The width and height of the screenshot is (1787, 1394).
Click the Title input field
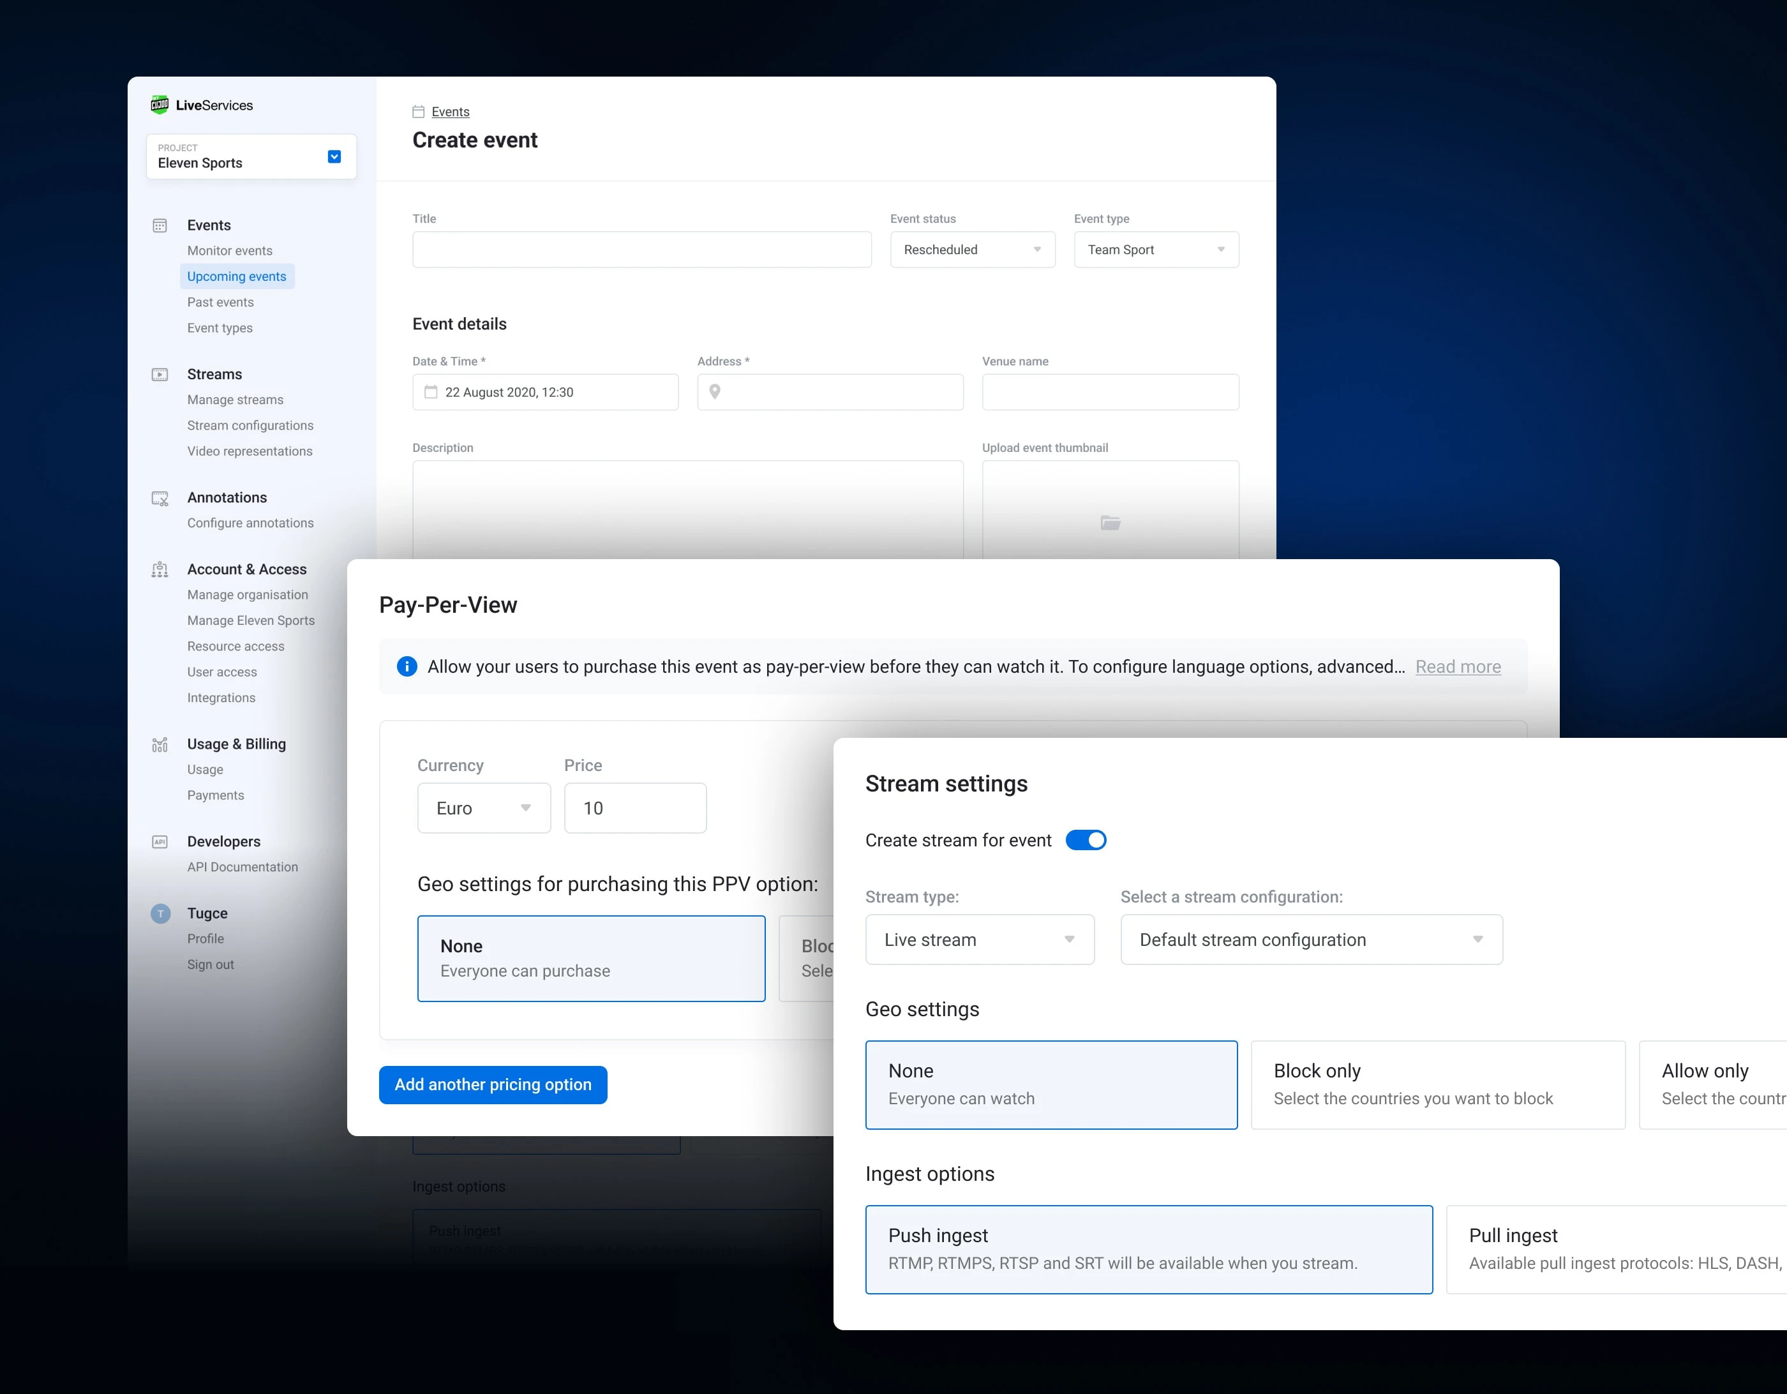coord(641,250)
